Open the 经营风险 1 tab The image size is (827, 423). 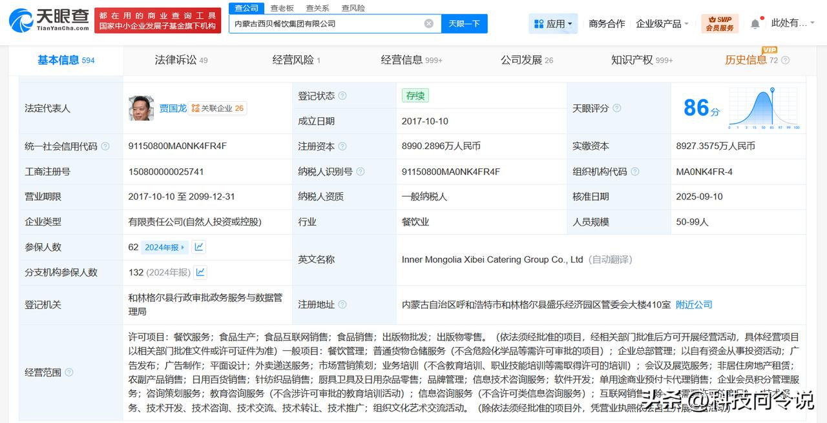[x=296, y=60]
